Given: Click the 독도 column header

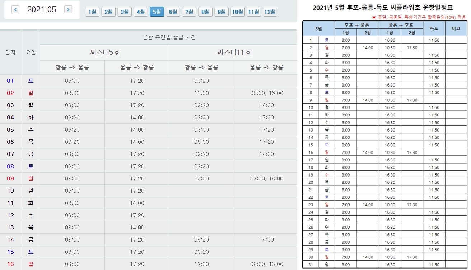Looking at the screenshot, I should (434, 29).
